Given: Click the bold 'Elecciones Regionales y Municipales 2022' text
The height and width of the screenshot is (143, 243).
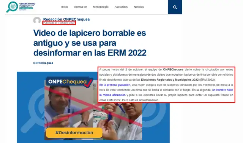Looking at the screenshot, I should click(170, 79).
